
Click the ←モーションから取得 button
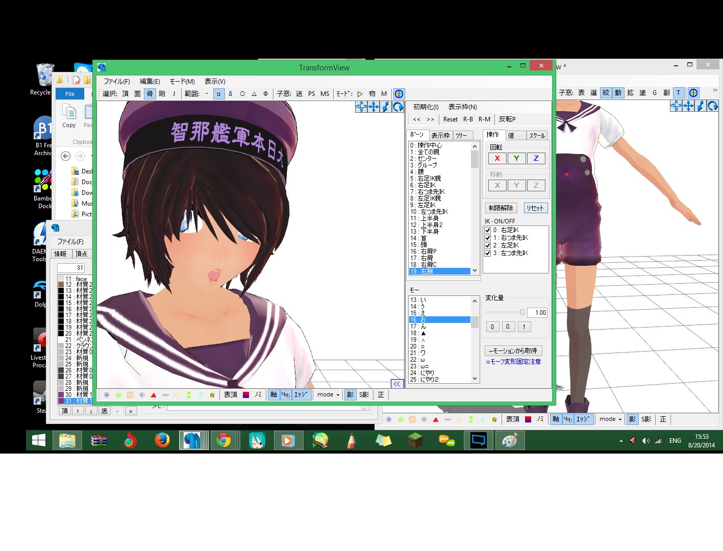(513, 351)
